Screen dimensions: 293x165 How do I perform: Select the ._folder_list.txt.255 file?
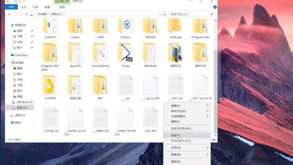point(125,121)
